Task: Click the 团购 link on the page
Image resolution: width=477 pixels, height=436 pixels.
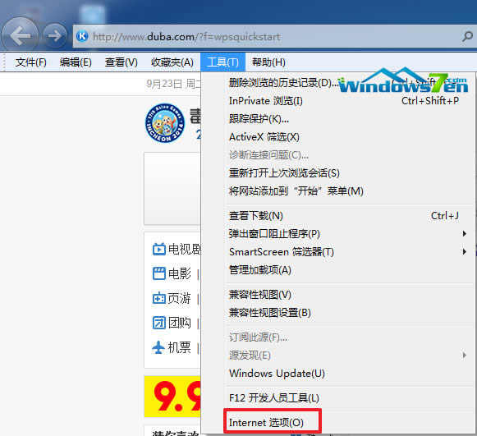Action: (x=180, y=323)
